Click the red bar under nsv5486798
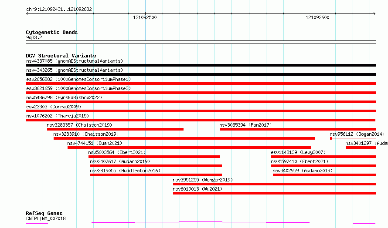Image resolution: width=388 pixels, height=228 pixels. [201, 102]
